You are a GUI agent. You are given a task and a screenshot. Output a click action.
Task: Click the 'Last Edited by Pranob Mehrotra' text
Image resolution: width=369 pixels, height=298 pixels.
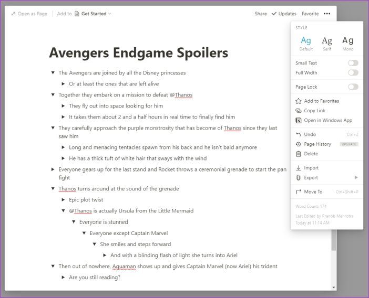(x=324, y=216)
